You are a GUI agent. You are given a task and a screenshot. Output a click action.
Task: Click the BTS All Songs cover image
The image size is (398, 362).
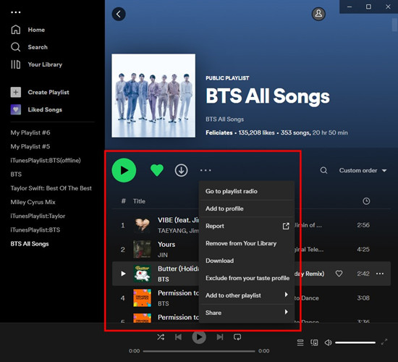click(x=153, y=96)
